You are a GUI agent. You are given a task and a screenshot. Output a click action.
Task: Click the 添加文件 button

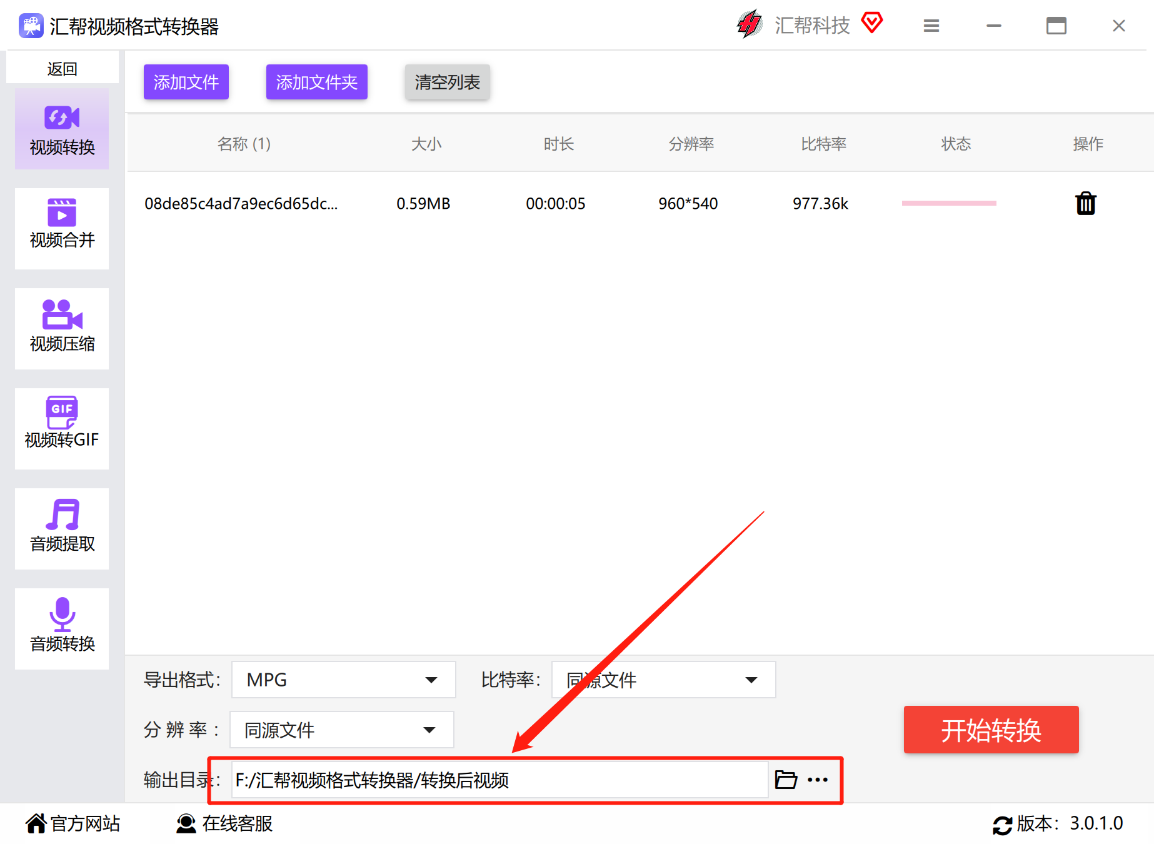click(x=186, y=82)
